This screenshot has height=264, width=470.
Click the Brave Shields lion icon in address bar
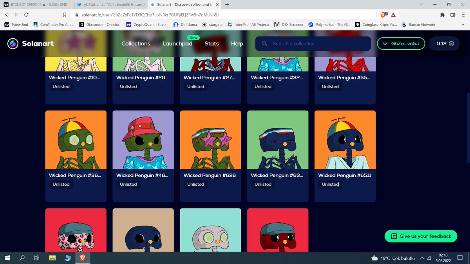(x=383, y=14)
